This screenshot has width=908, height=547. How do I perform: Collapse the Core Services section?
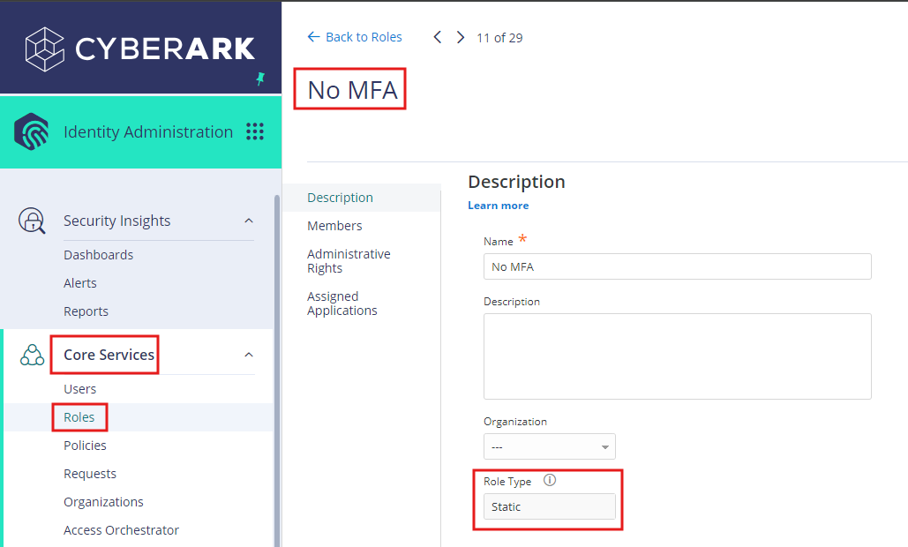(x=248, y=354)
